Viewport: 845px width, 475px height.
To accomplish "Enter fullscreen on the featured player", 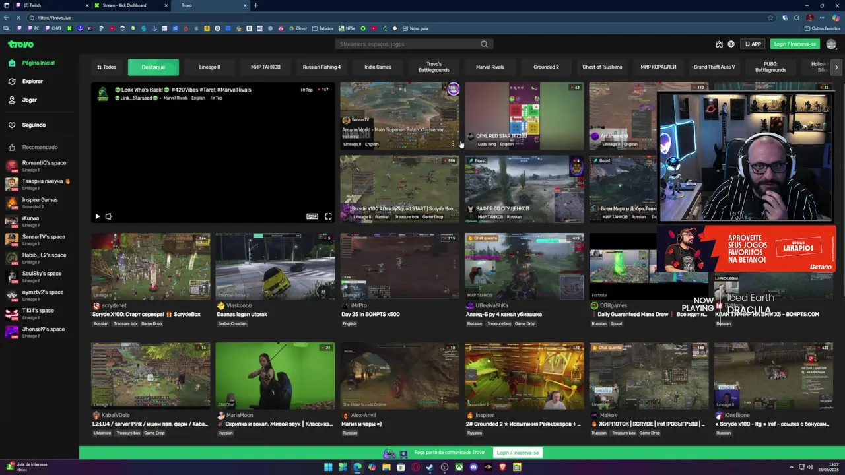I will (x=328, y=216).
